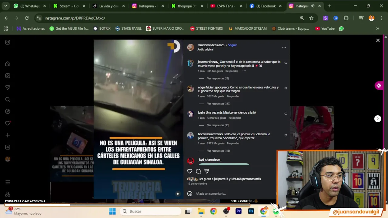Image resolution: width=388 pixels, height=218 pixels.
Task: Expand Ver respuestas (118) replies
Action: tap(219, 150)
